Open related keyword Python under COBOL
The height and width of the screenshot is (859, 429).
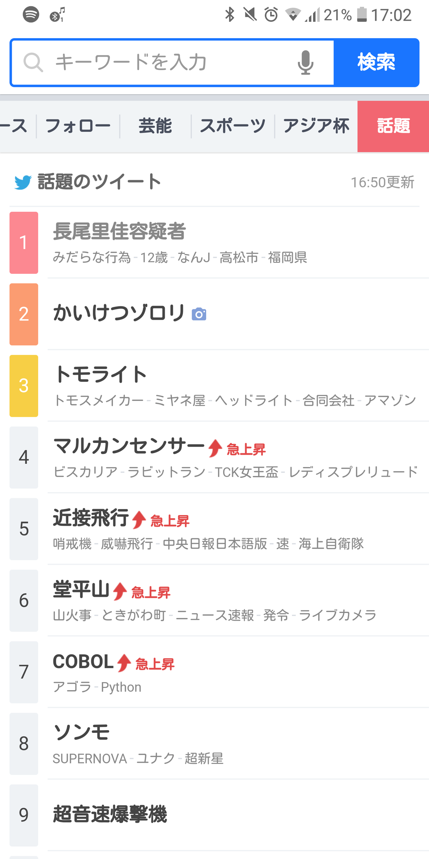coord(121,687)
